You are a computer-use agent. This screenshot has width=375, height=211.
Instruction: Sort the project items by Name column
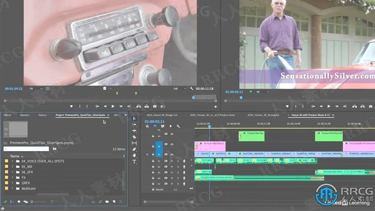click(x=15, y=156)
